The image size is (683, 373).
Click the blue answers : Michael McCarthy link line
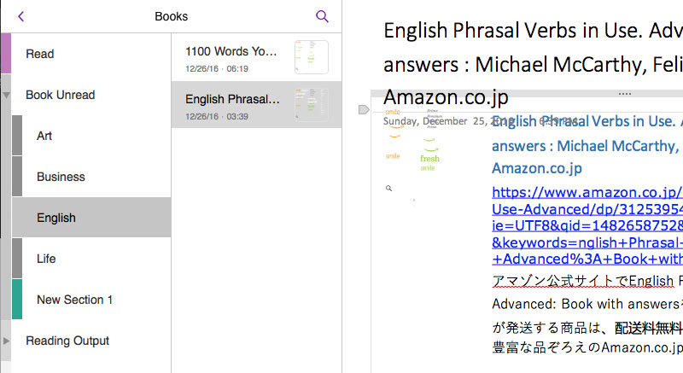pyautogui.click(x=587, y=146)
